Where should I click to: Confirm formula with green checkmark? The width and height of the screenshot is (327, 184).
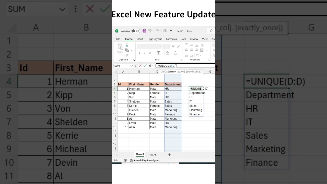[145, 66]
